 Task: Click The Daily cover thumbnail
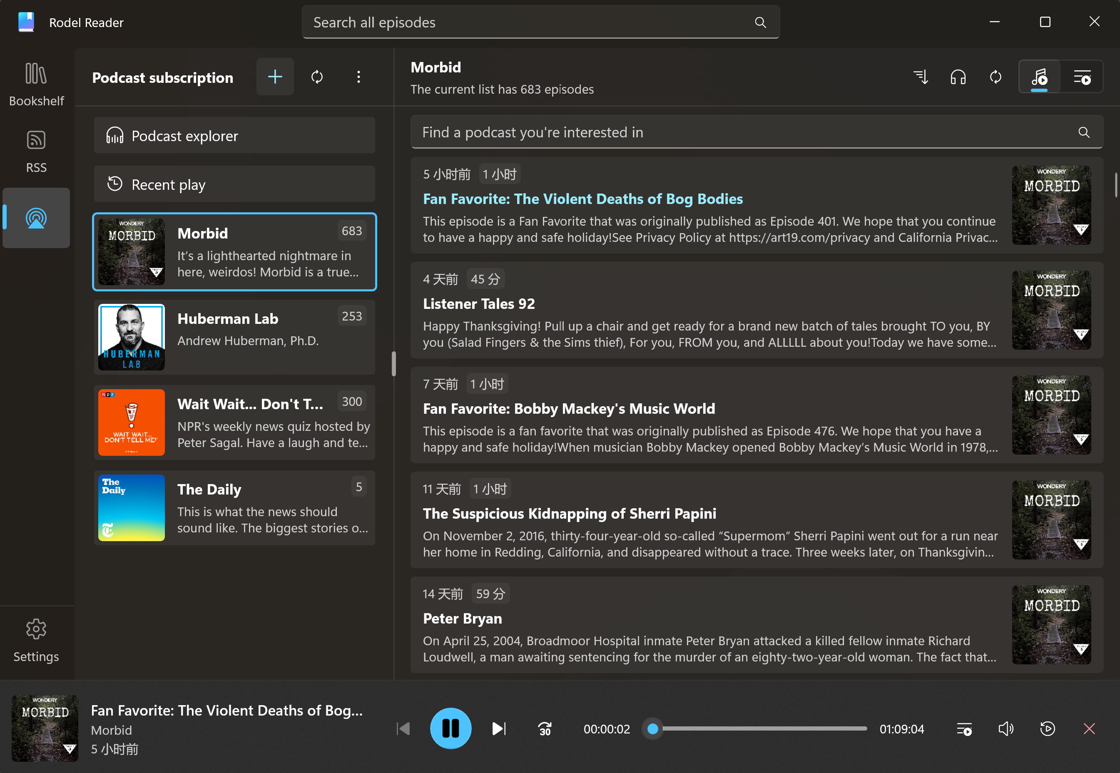pyautogui.click(x=132, y=507)
